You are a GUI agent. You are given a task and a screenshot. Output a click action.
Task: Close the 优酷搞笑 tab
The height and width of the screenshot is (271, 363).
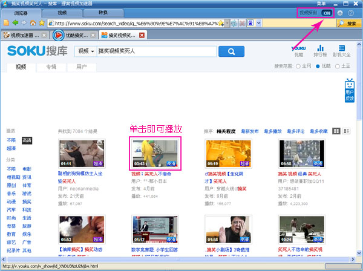93,35
